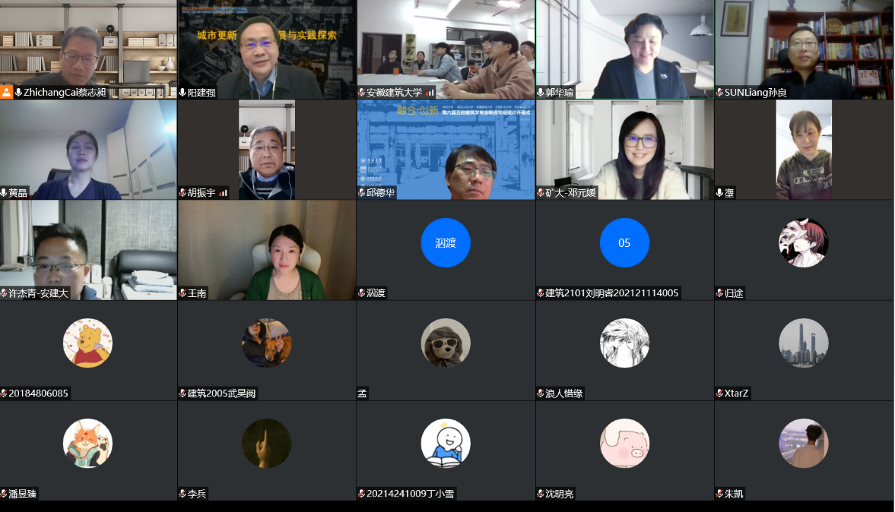Viewport: 895px width, 512px height.
Task: Select the pink pig avatar of 沈明亮
Action: click(624, 443)
